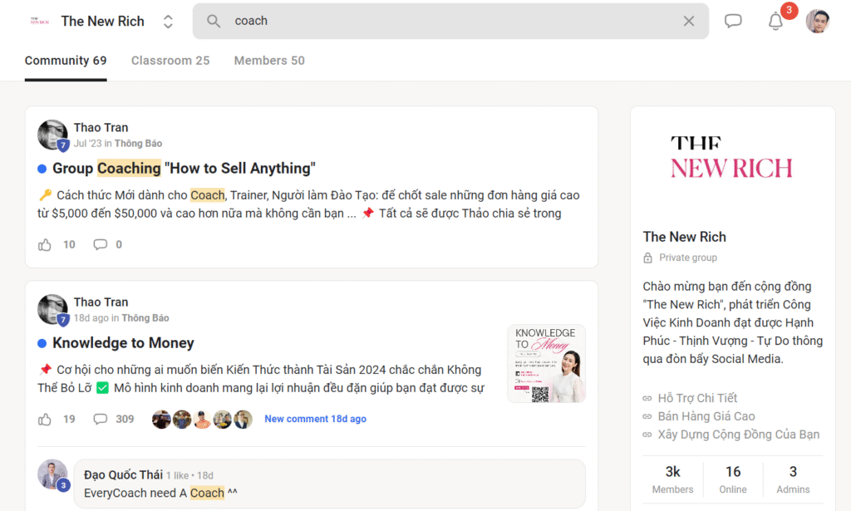Like the Group Coaching post
851x511 pixels.
point(45,244)
